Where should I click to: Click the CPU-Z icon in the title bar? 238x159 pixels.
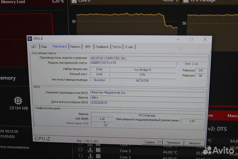(x=30, y=39)
